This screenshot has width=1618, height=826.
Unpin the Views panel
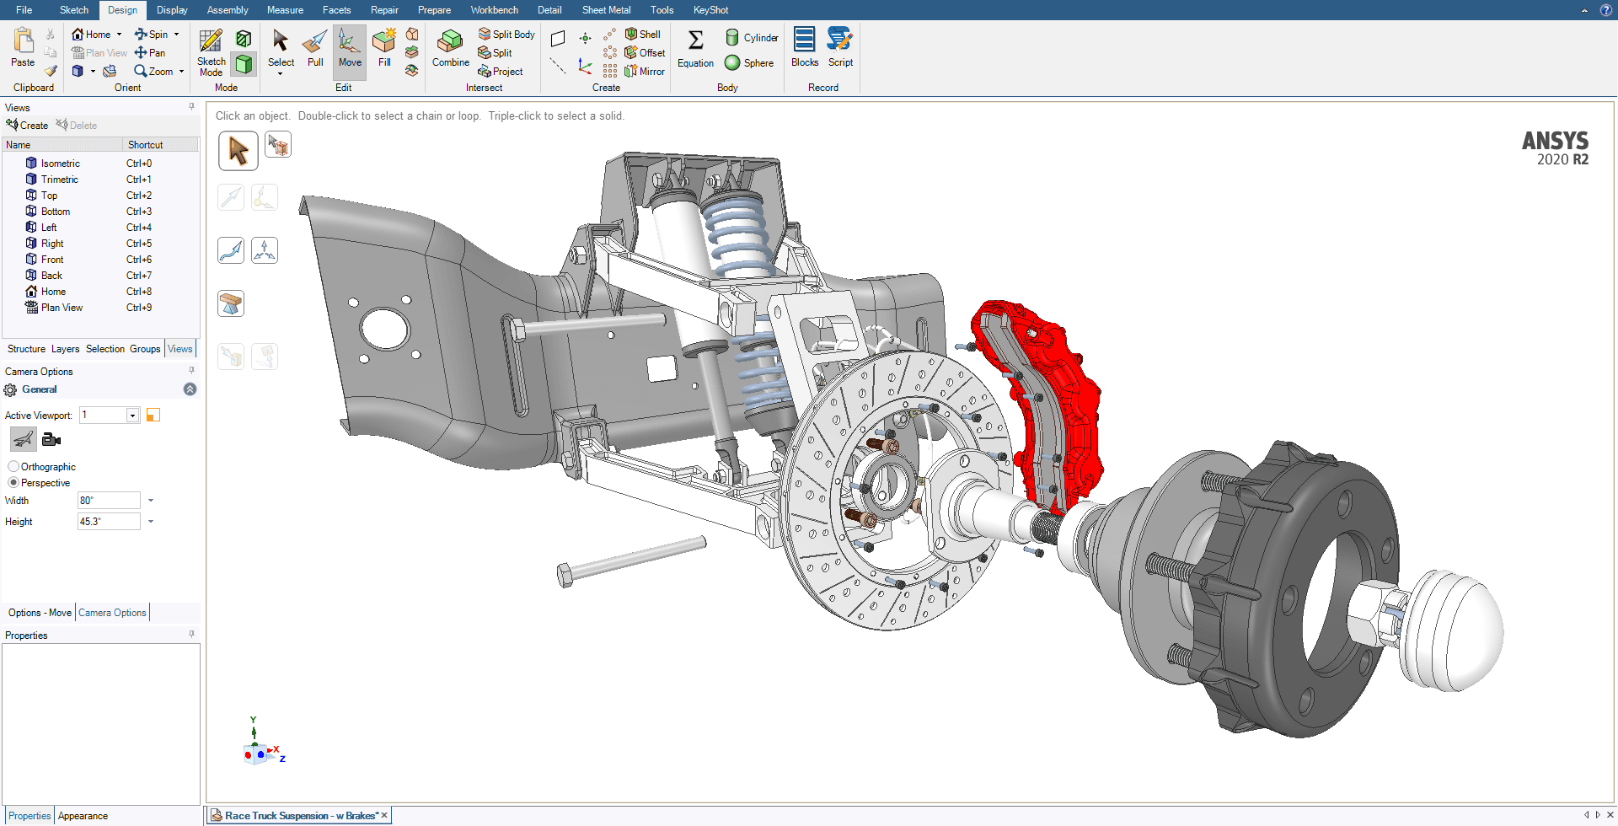tap(191, 107)
